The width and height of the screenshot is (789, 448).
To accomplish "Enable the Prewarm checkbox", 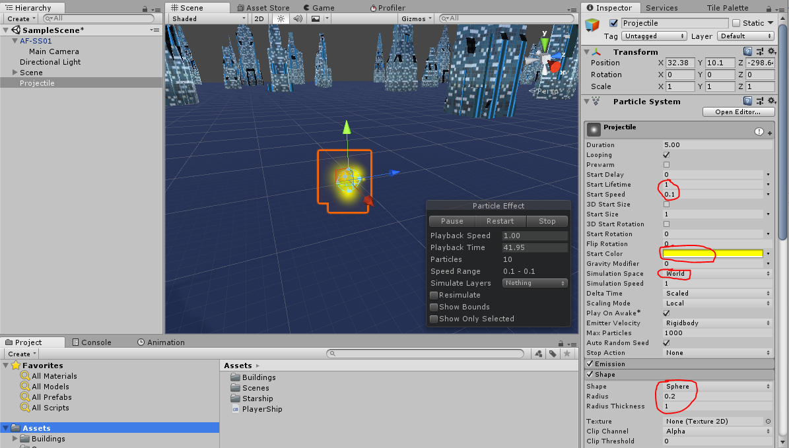I will [x=666, y=165].
